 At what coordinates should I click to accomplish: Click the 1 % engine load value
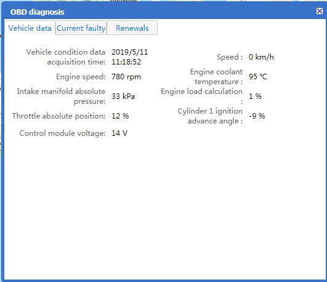click(x=255, y=96)
